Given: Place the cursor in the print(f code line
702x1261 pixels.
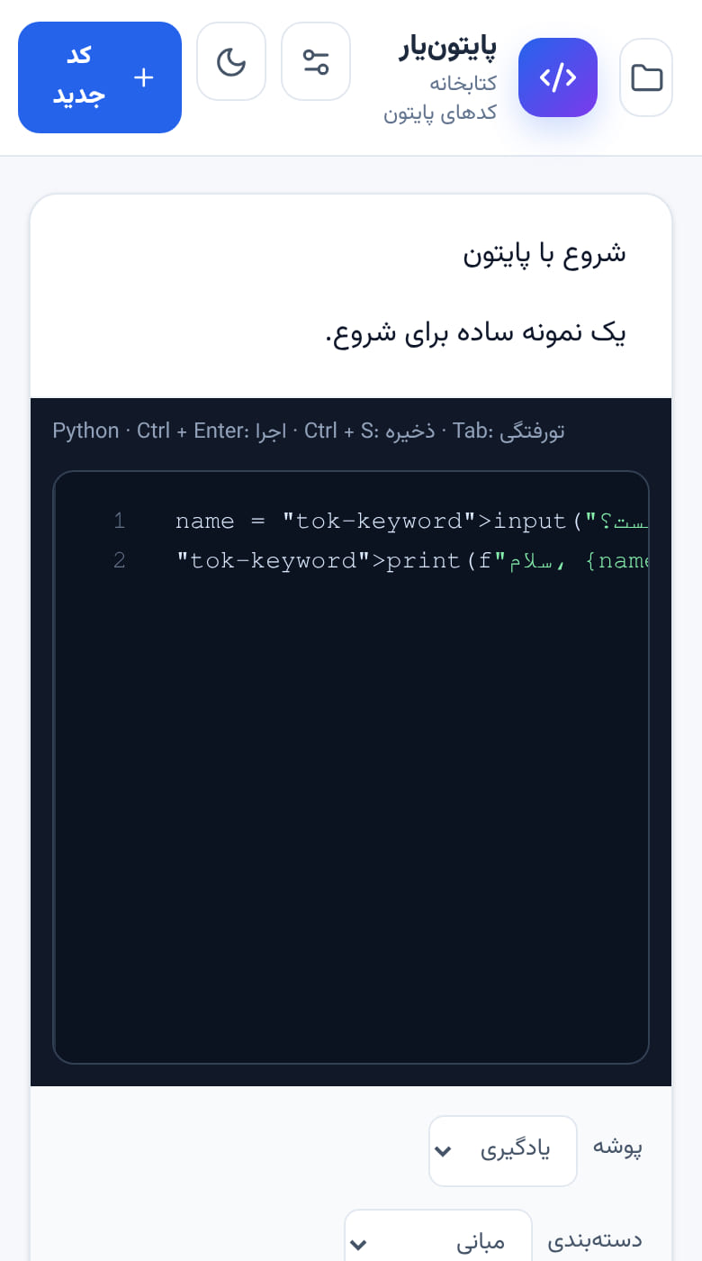Looking at the screenshot, I should coord(411,560).
